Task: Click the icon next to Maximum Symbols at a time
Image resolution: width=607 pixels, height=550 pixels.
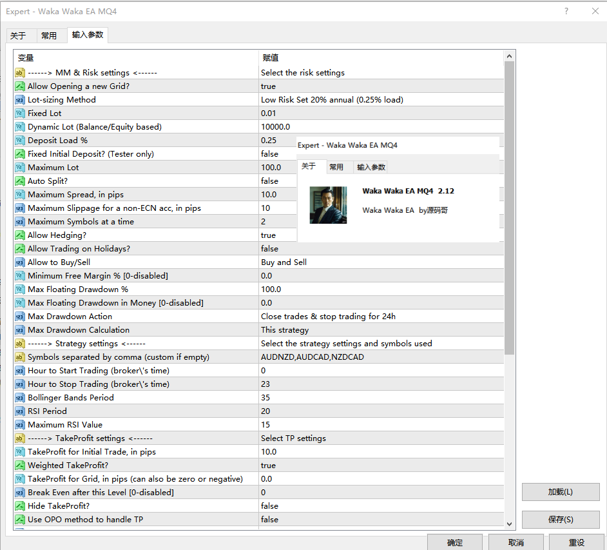Action: 19,222
